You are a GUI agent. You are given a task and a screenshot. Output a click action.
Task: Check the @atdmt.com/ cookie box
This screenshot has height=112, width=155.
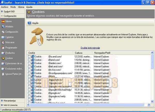tap(29, 63)
